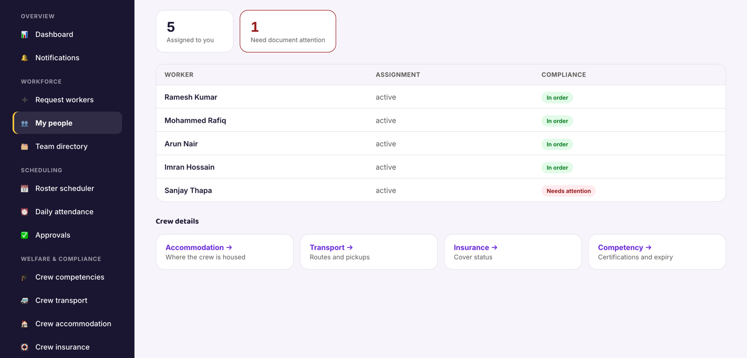Click the WORKER column header
This screenshot has width=747, height=358.
(179, 75)
